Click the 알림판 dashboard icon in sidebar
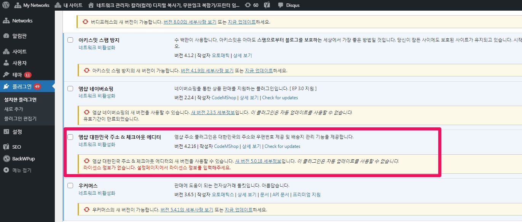 tap(6, 36)
